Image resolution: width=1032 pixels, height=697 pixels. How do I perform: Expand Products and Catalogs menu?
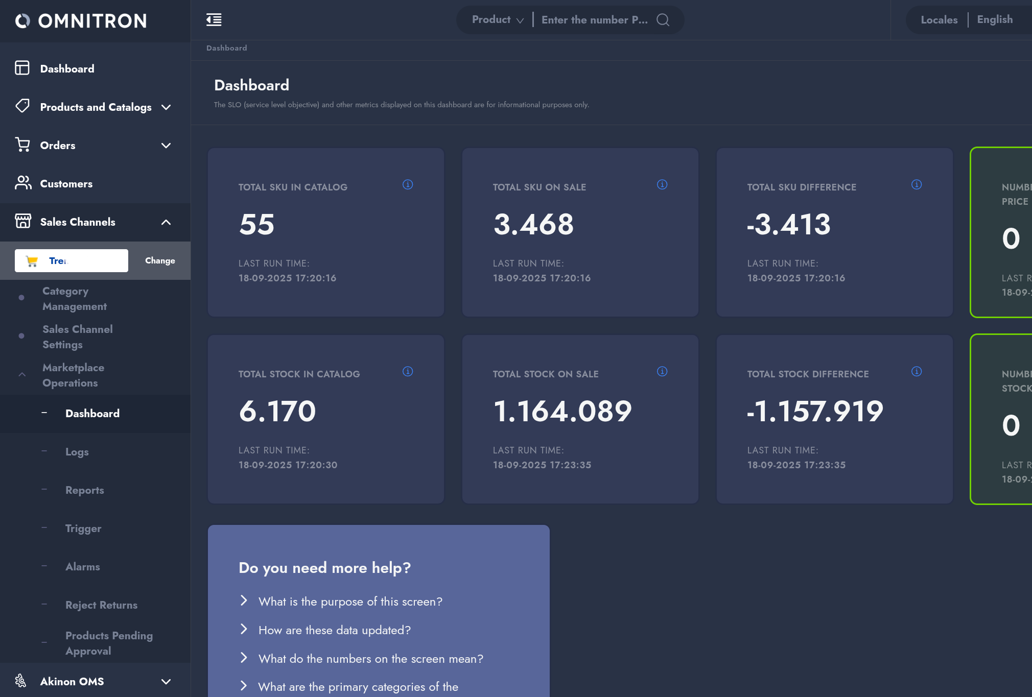tap(95, 107)
